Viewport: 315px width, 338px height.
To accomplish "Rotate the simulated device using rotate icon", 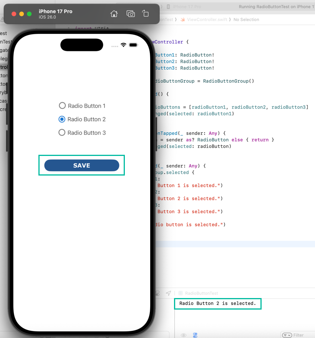I will [146, 14].
